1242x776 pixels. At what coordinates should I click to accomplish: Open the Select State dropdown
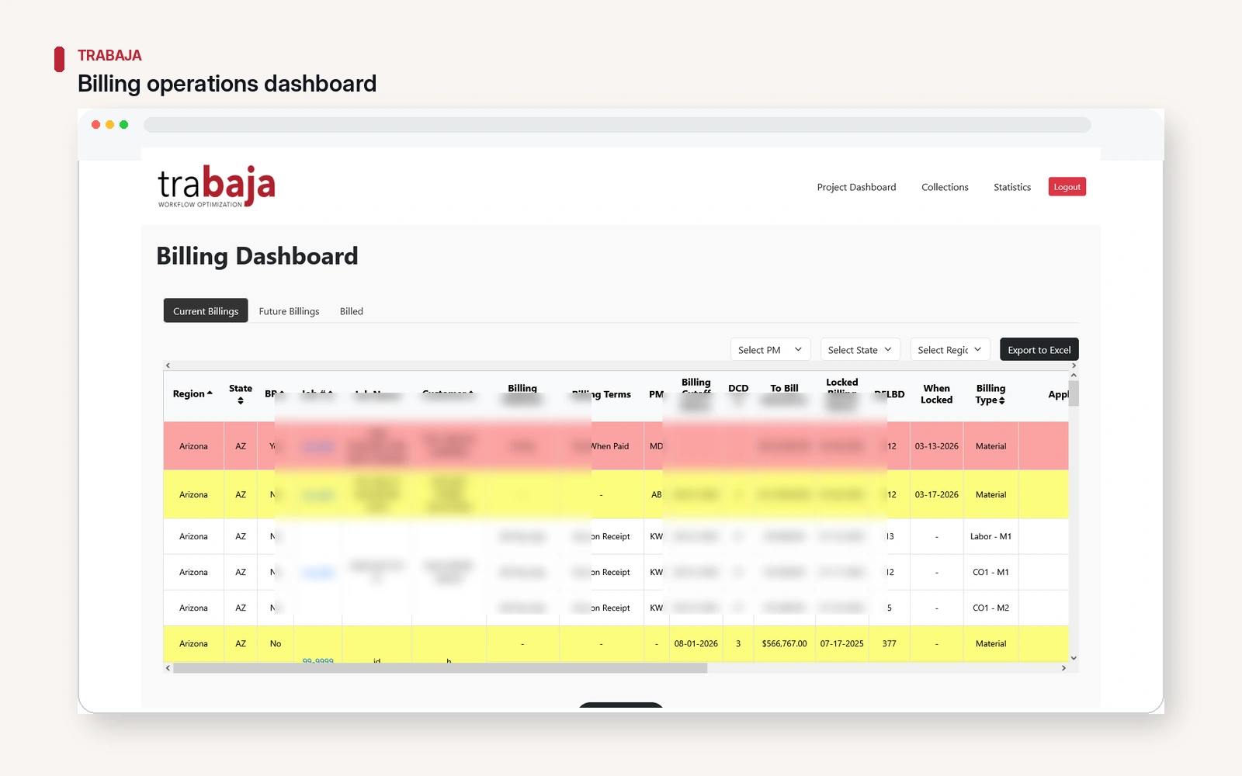pos(860,349)
